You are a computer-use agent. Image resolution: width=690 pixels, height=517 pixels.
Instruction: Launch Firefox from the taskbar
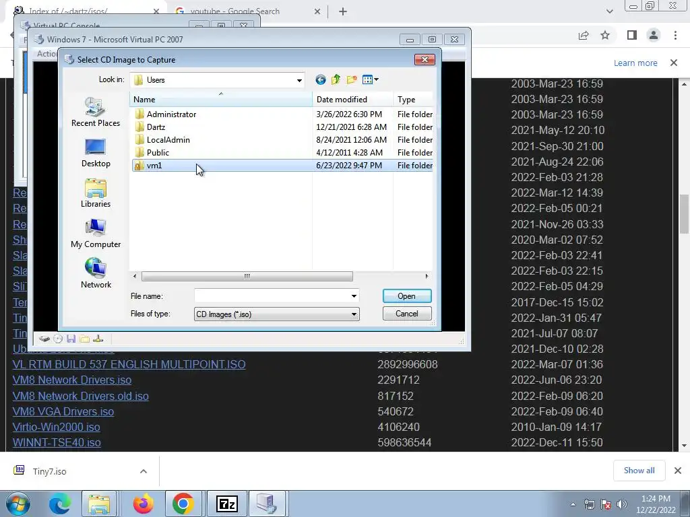(x=144, y=504)
